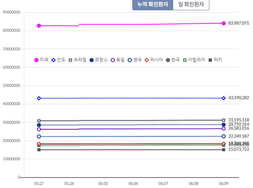This screenshot has width=253, height=188.
Task: Click Brazil square marker at 05.27
Action: pyautogui.click(x=39, y=121)
